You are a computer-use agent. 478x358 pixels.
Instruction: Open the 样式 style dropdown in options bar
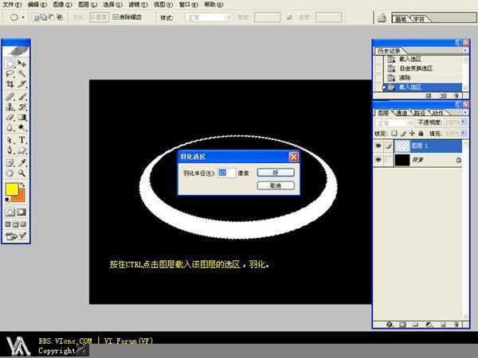209,18
